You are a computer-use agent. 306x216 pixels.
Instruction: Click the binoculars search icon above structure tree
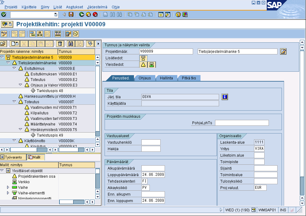(x=71, y=44)
